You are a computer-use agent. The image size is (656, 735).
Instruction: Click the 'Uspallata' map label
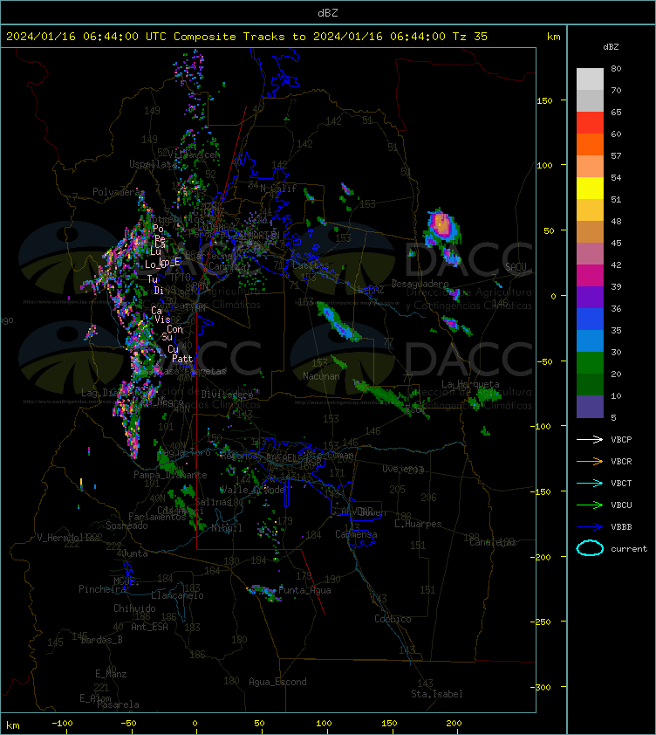153,164
